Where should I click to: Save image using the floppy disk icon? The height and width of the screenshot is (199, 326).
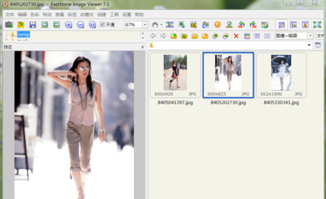coord(33,24)
